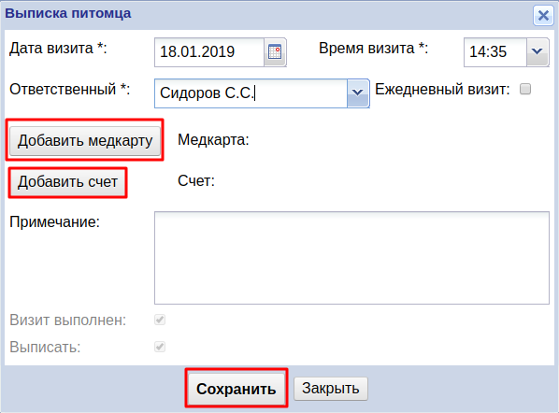Click the Медкарта: label
The width and height of the screenshot is (559, 413).
[x=213, y=139]
